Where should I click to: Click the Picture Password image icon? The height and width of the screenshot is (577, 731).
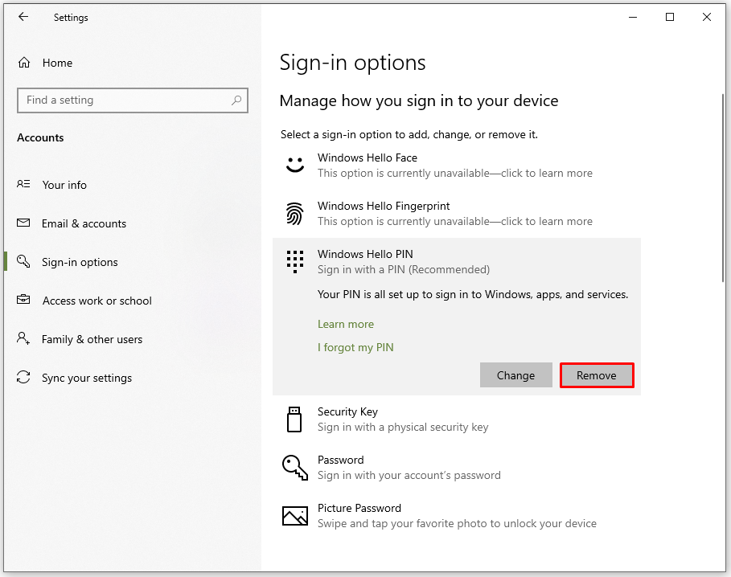[294, 516]
